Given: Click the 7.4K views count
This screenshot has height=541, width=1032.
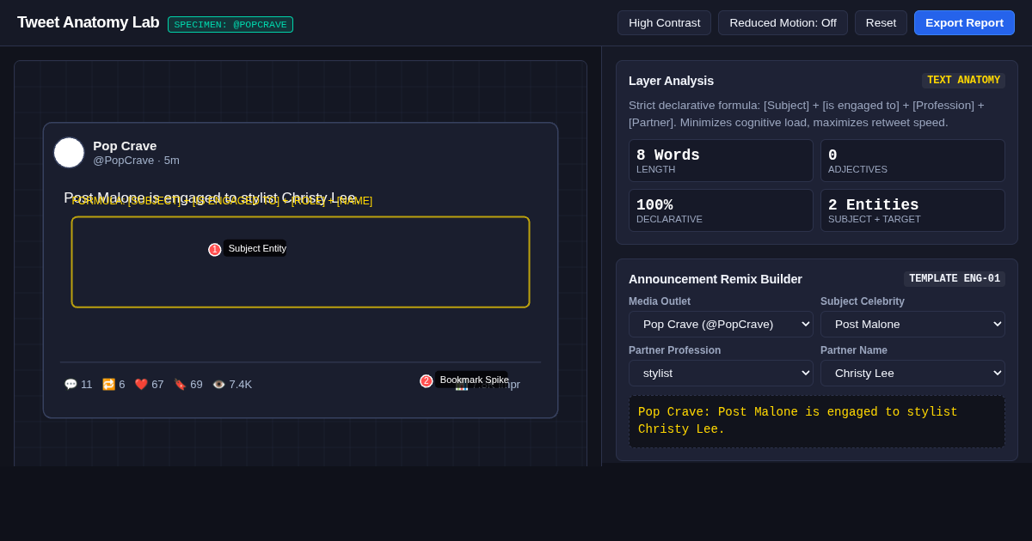Looking at the screenshot, I should point(241,385).
